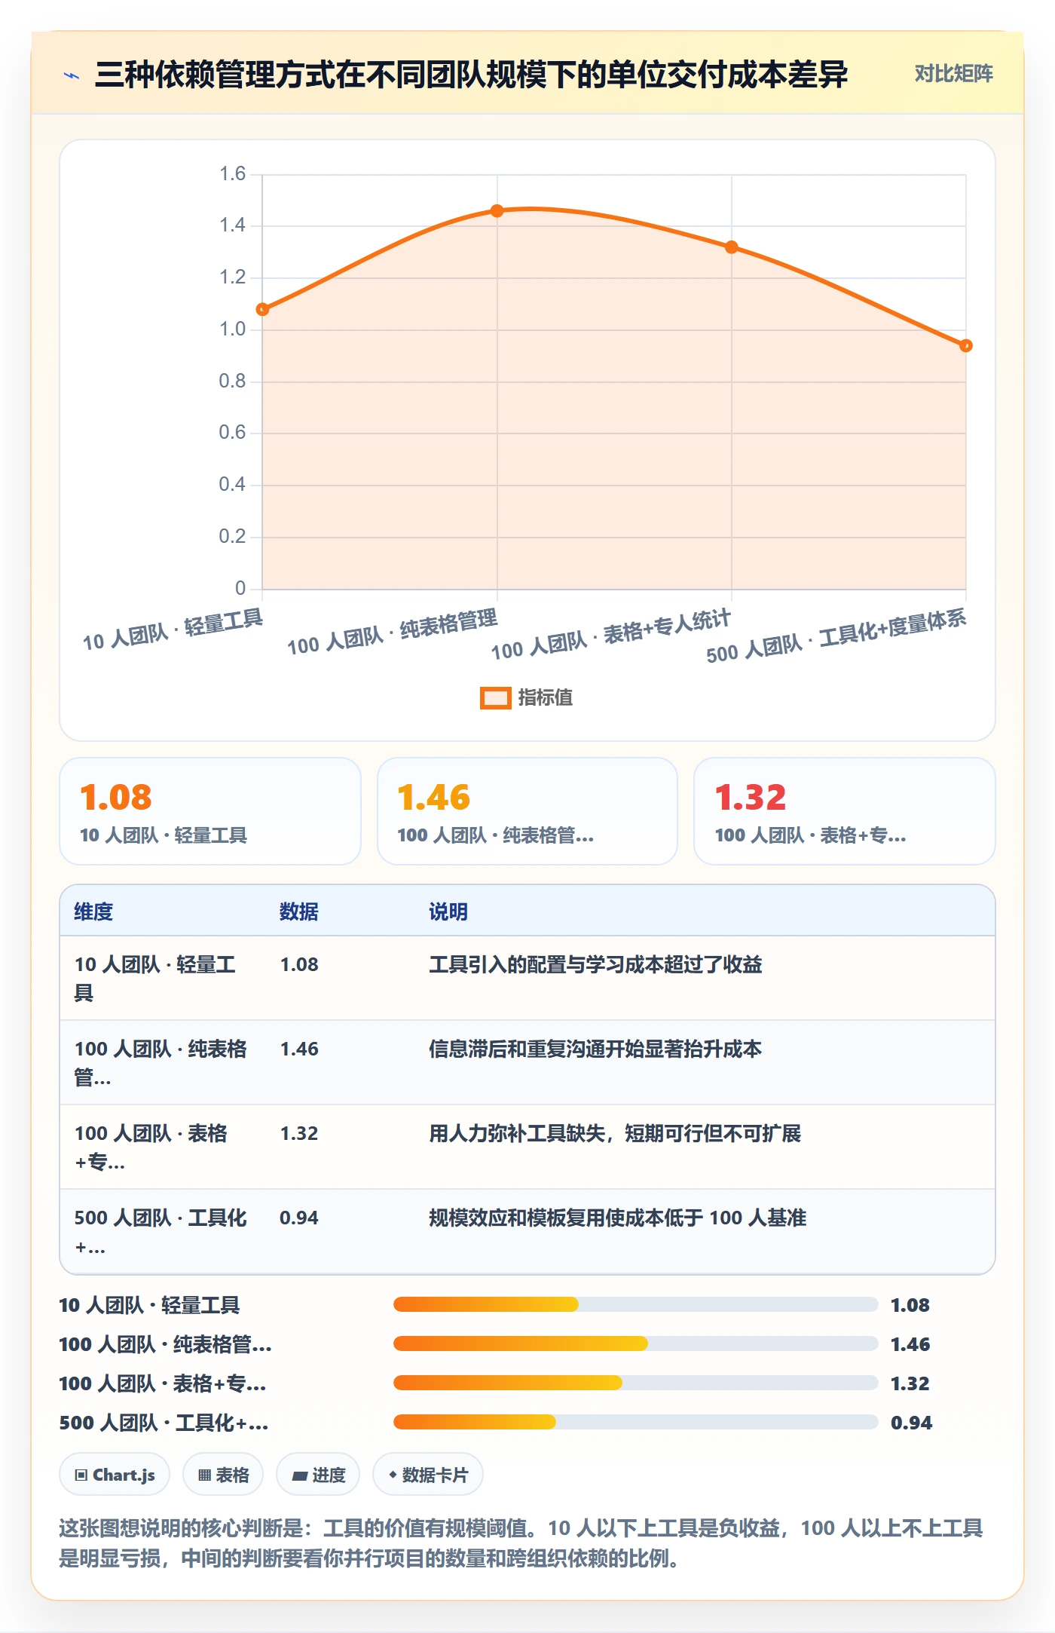Click the 说明 column header
1055x1633 pixels.
pos(448,911)
